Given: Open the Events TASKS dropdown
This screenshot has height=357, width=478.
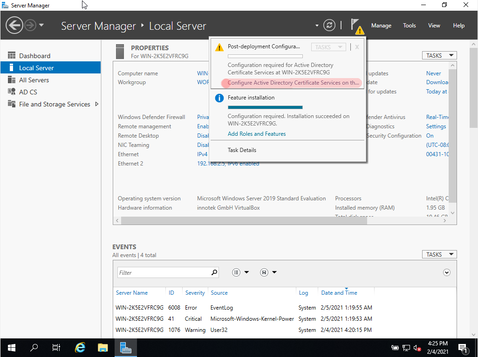Looking at the screenshot, I should tap(439, 254).
